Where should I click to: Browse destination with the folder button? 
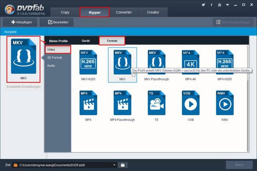(123, 165)
